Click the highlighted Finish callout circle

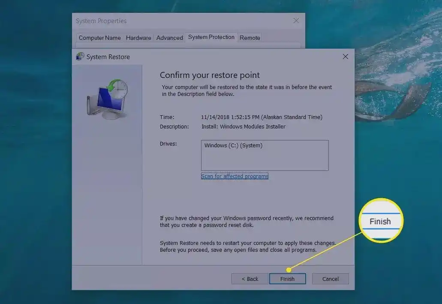tap(381, 221)
